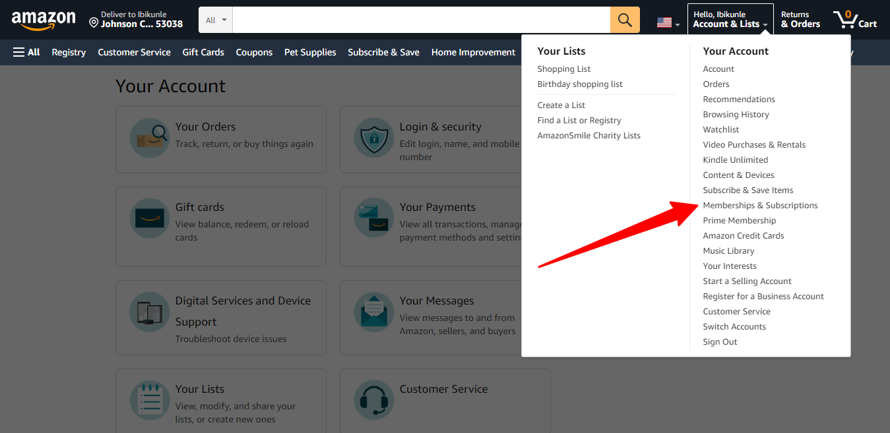Click the Gift cards icon

(150, 218)
